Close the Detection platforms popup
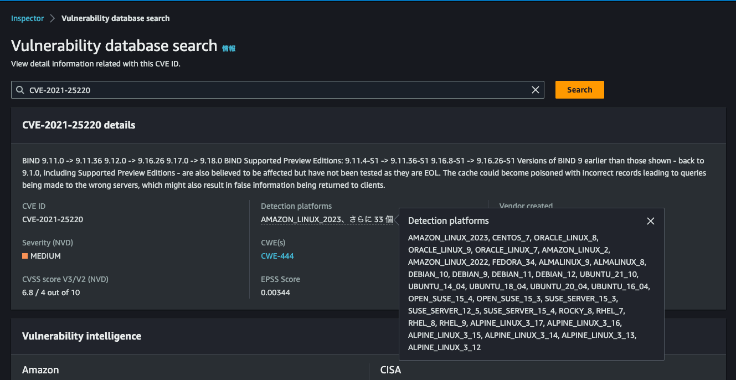 (650, 220)
